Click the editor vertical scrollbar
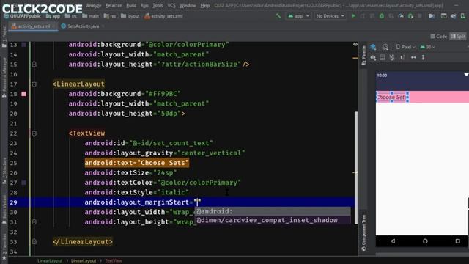Screen dimensions: 469x264 click(x=355, y=168)
